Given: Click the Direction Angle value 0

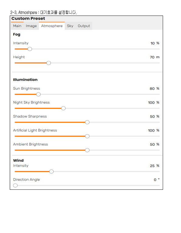Looking at the screenshot, I should [x=155, y=180].
